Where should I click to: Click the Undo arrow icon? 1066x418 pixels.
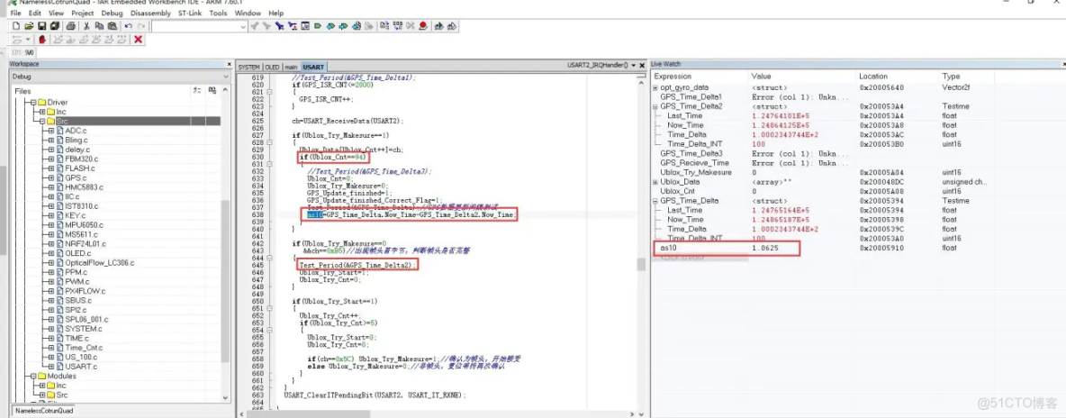[x=128, y=27]
